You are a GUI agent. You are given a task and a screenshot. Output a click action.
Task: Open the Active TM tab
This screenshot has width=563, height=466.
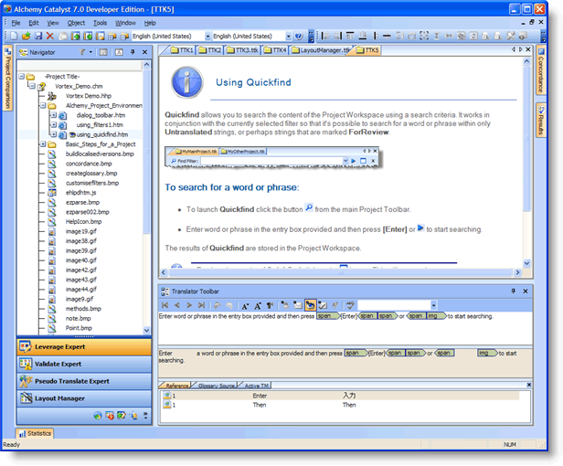[256, 386]
